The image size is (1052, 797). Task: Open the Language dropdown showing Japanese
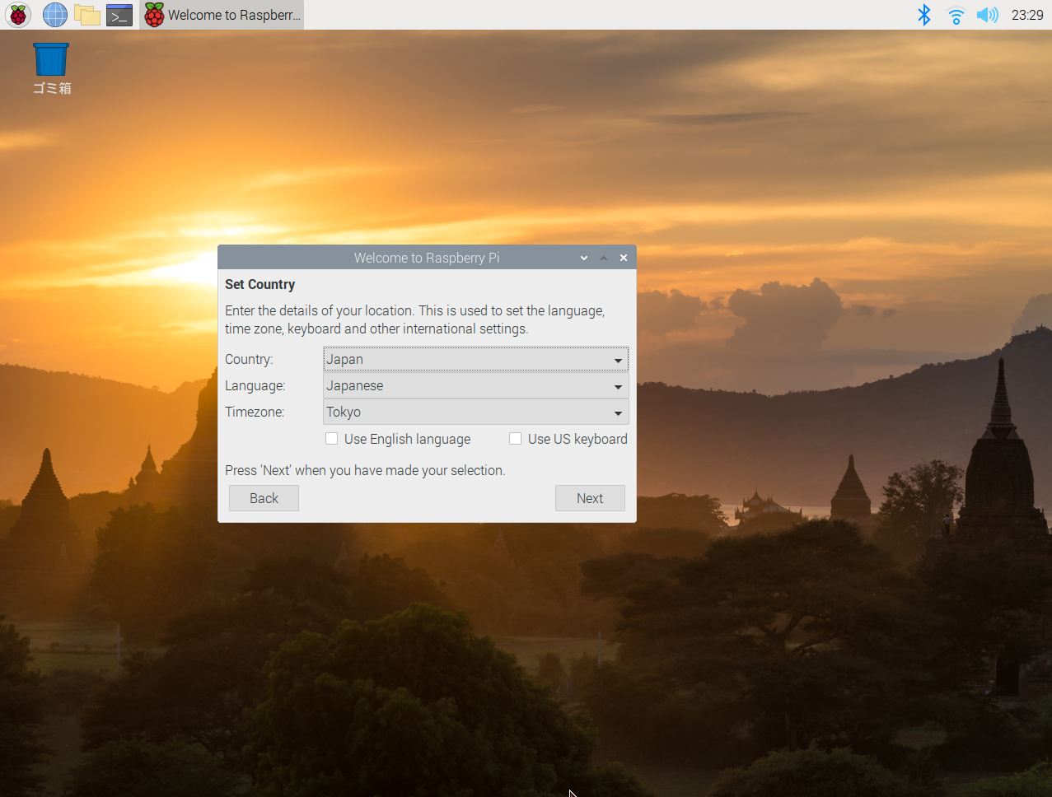click(x=475, y=386)
